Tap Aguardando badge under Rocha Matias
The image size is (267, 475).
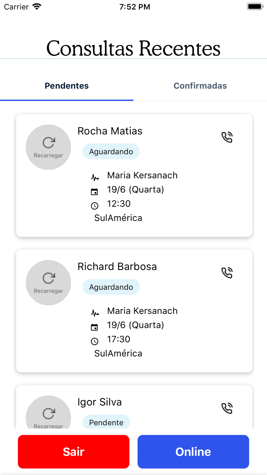tap(111, 151)
